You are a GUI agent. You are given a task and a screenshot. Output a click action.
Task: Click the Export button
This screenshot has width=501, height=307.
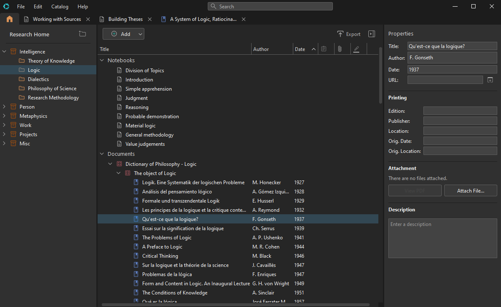(349, 34)
